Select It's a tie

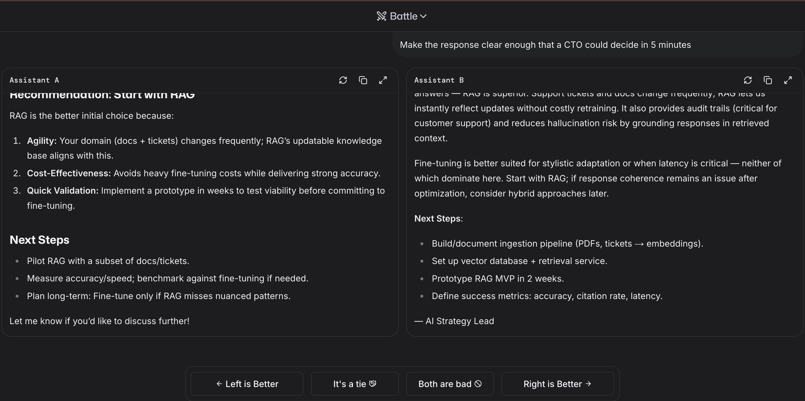point(355,384)
